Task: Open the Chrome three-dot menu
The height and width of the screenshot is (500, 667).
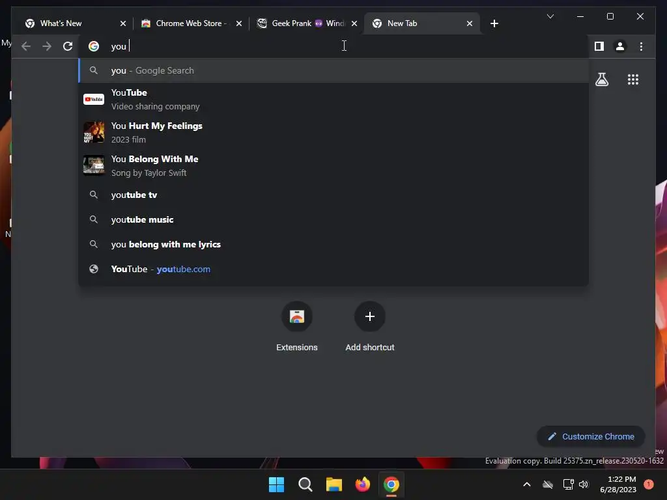Action: point(641,46)
